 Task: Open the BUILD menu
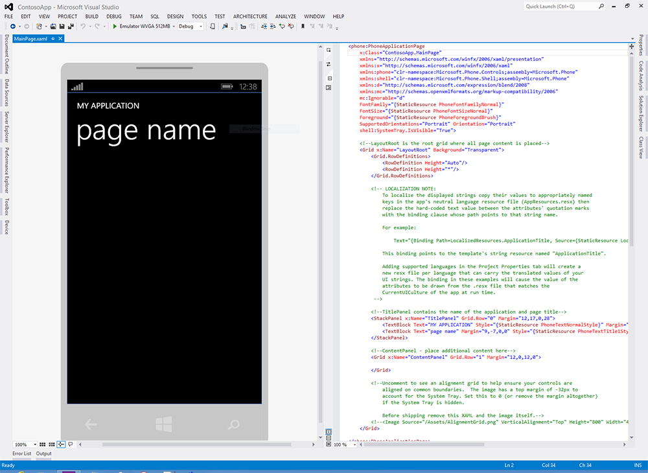coord(92,17)
